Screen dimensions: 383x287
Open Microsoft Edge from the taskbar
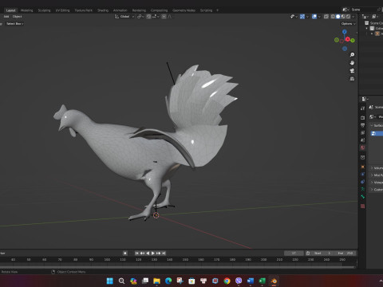pos(168,281)
